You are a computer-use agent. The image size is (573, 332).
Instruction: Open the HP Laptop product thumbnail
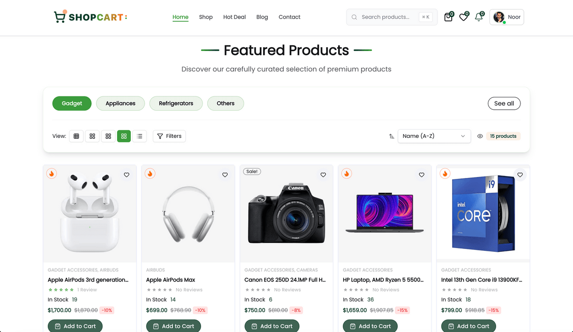tap(384, 214)
